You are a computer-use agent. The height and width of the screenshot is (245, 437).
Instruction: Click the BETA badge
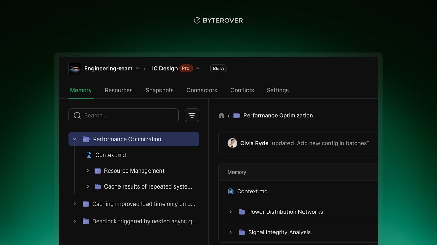click(x=218, y=68)
